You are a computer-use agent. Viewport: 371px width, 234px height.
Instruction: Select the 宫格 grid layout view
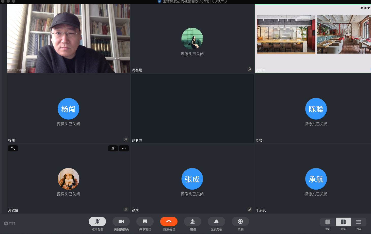[343, 222]
